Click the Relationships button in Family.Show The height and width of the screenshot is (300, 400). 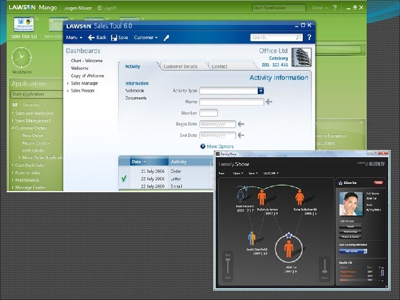[x=350, y=232]
